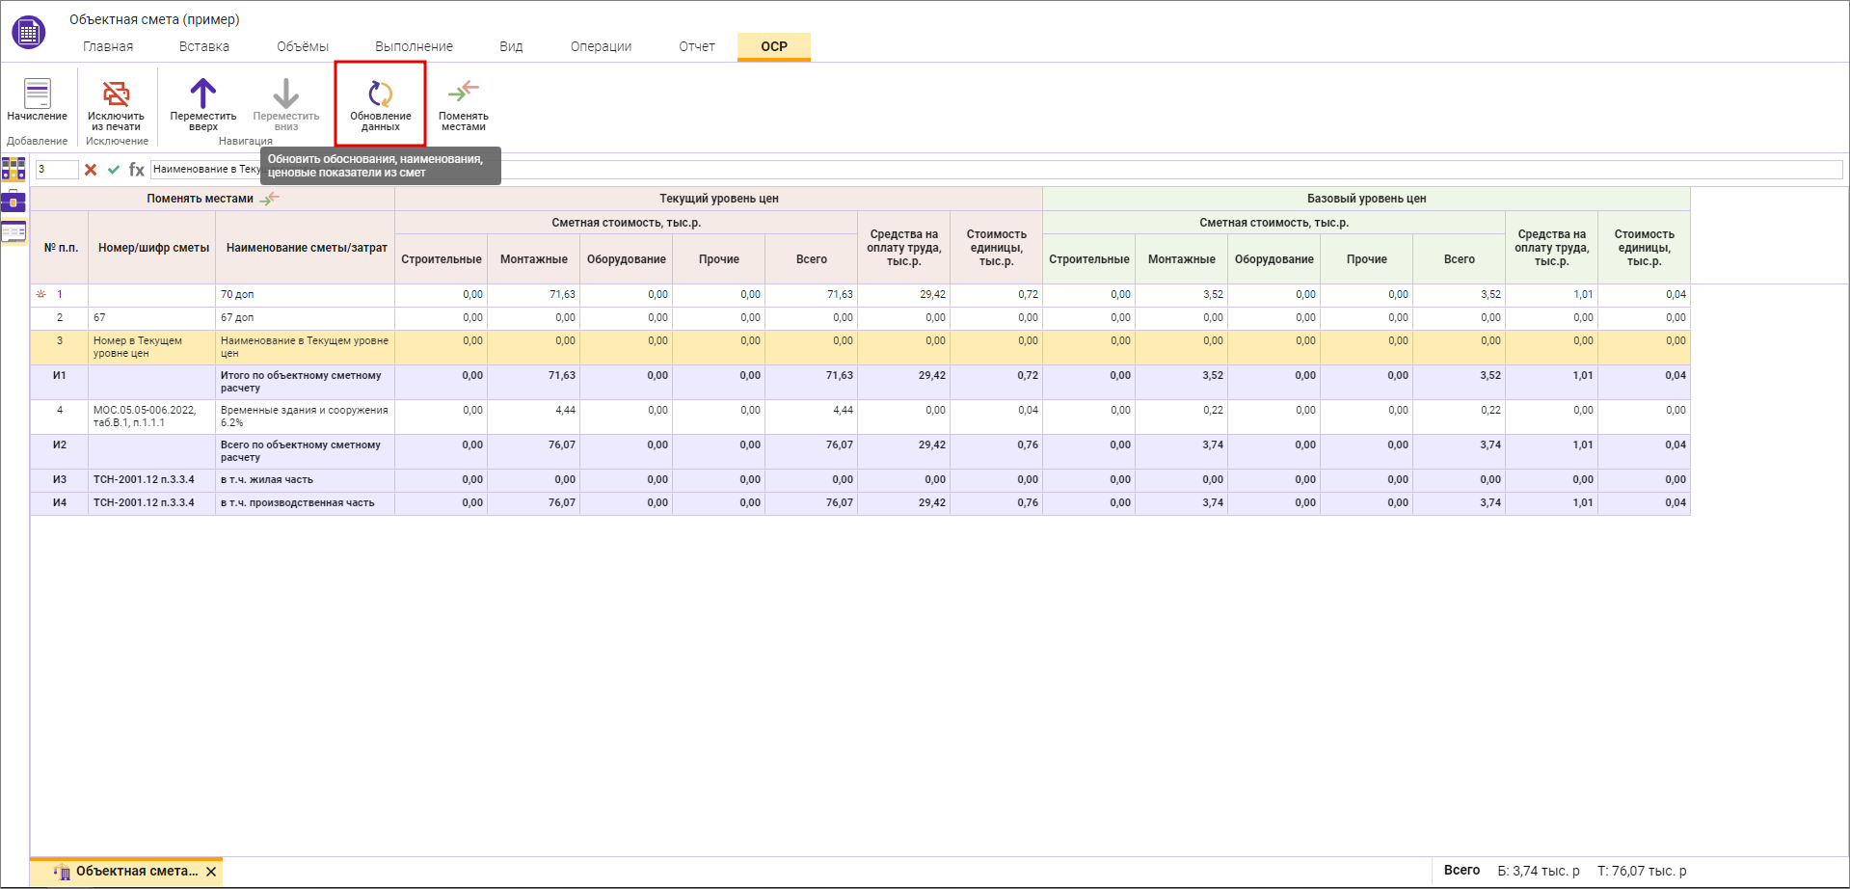
Task: Open the binders icon in left sidebar
Action: [x=13, y=170]
